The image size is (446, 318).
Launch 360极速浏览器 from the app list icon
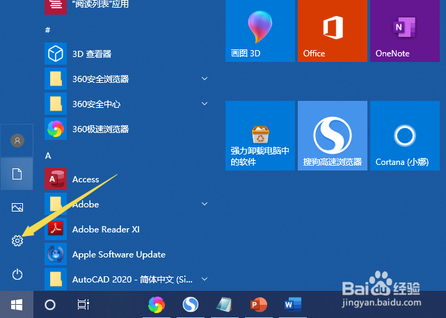point(56,129)
